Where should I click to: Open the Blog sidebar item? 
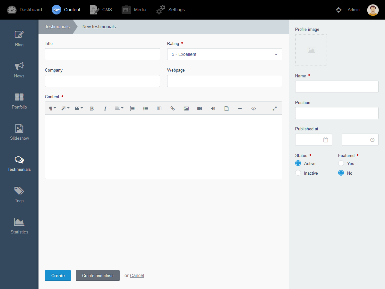(x=19, y=39)
